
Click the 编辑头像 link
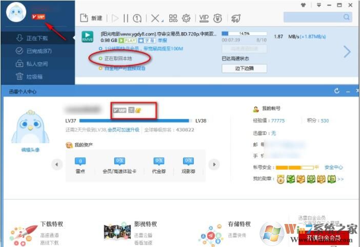pyautogui.click(x=30, y=150)
